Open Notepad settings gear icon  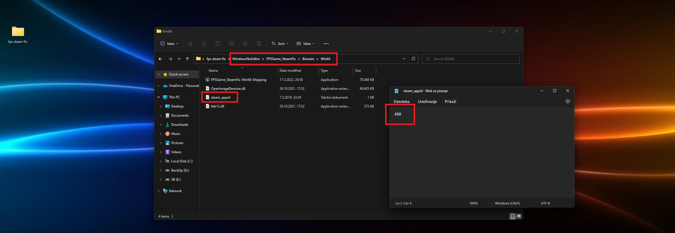568,101
